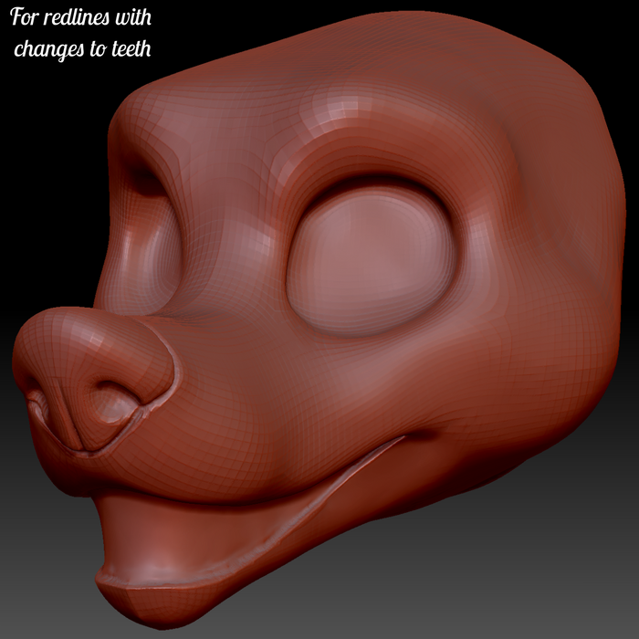The image size is (639, 639).
Task: Click the large eye socket on the head model
Action: (370, 261)
